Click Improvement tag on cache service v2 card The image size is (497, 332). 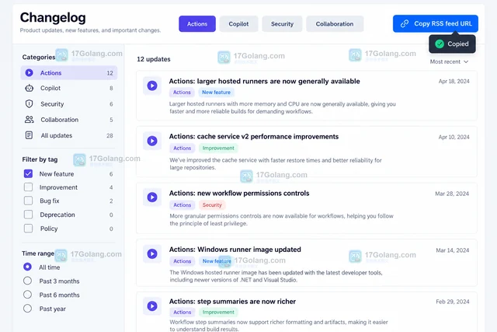[218, 149]
